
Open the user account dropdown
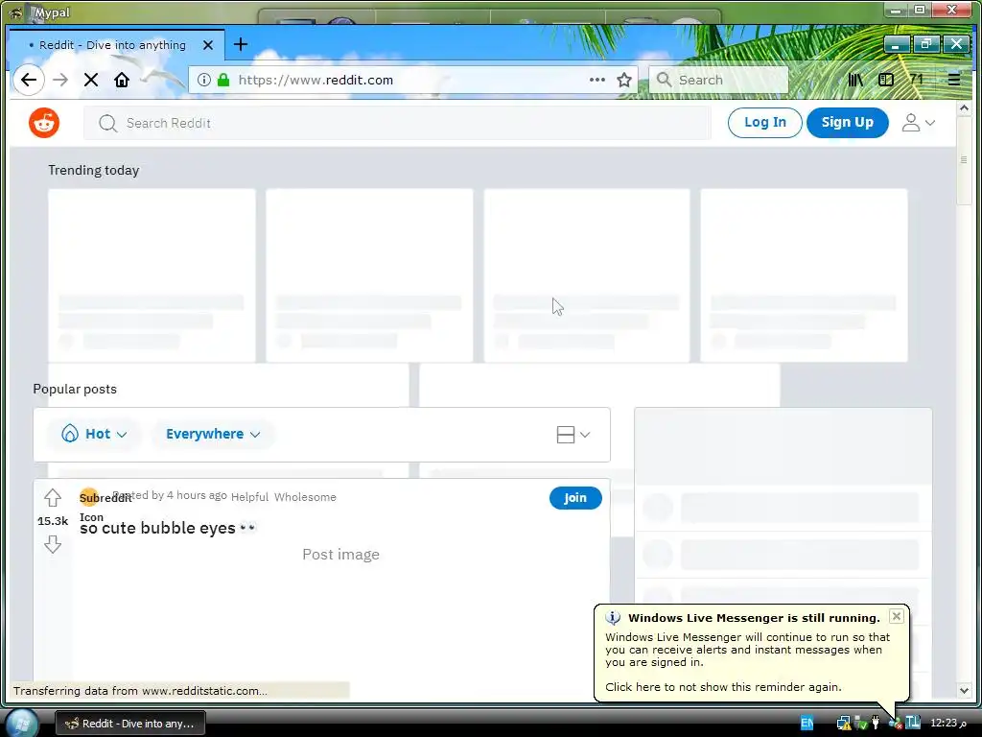point(918,123)
